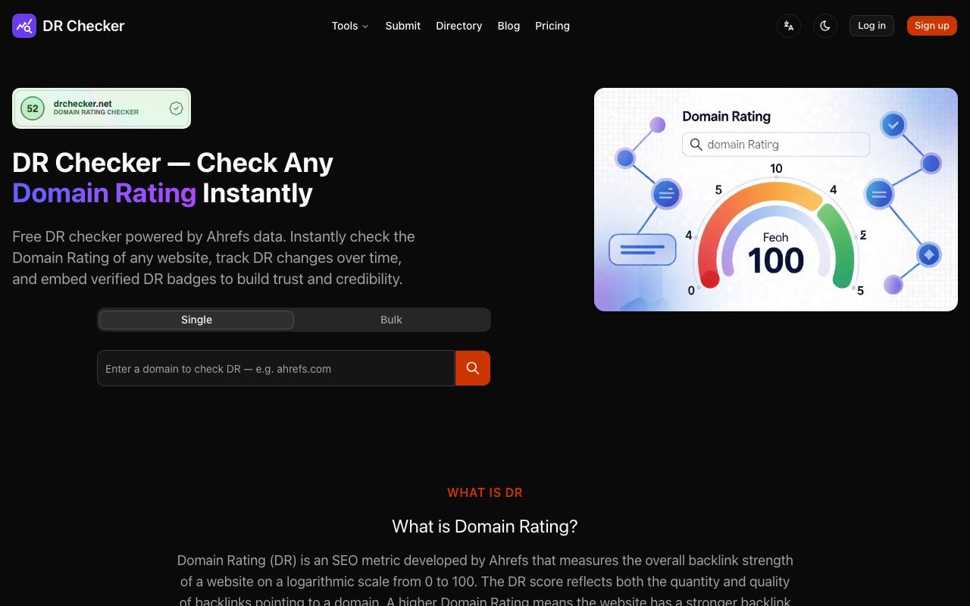View the Pricing page
The width and height of the screenshot is (970, 606).
[x=552, y=26]
